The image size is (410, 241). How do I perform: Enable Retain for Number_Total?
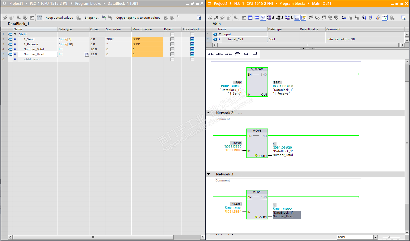pyautogui.click(x=172, y=49)
